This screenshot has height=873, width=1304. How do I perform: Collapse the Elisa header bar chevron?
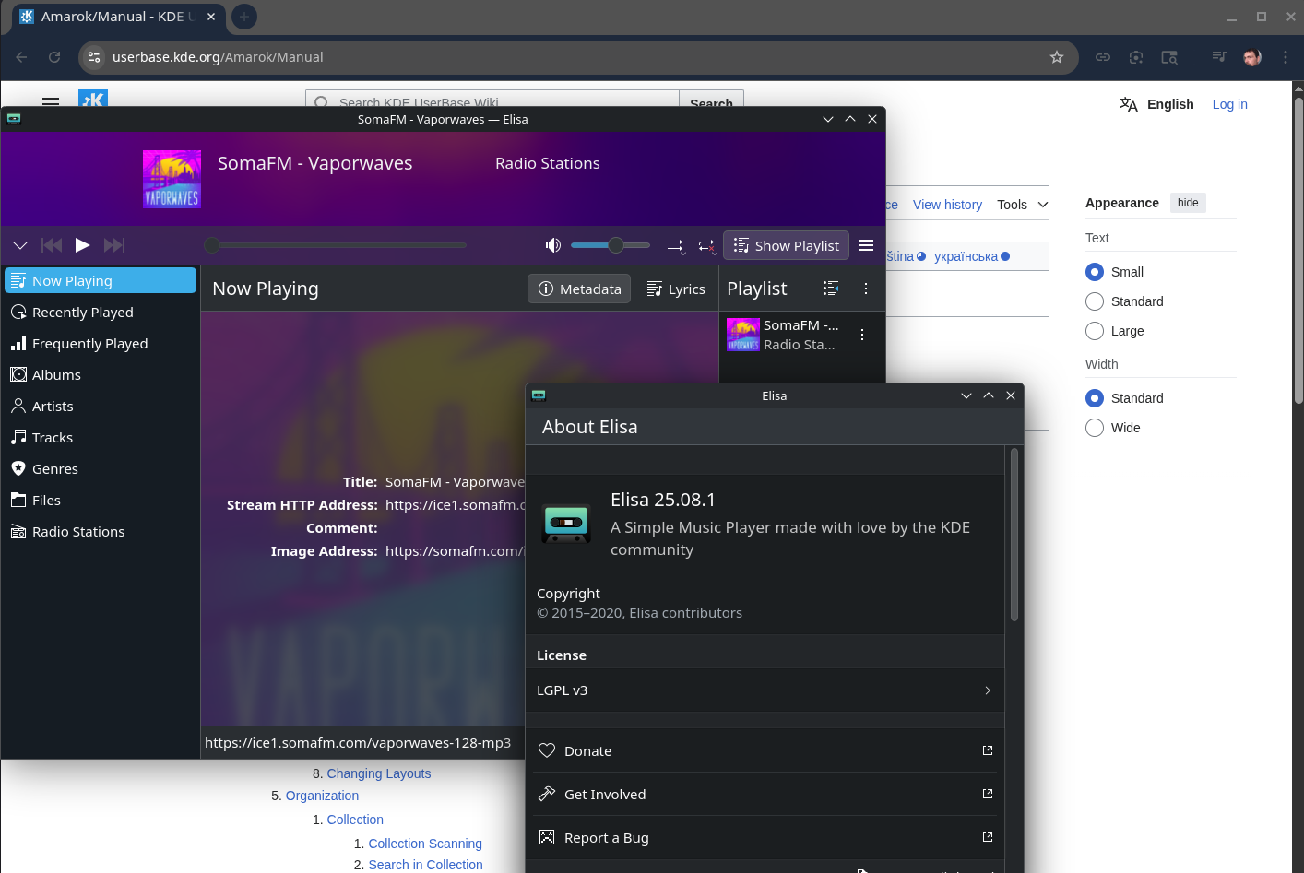20,245
